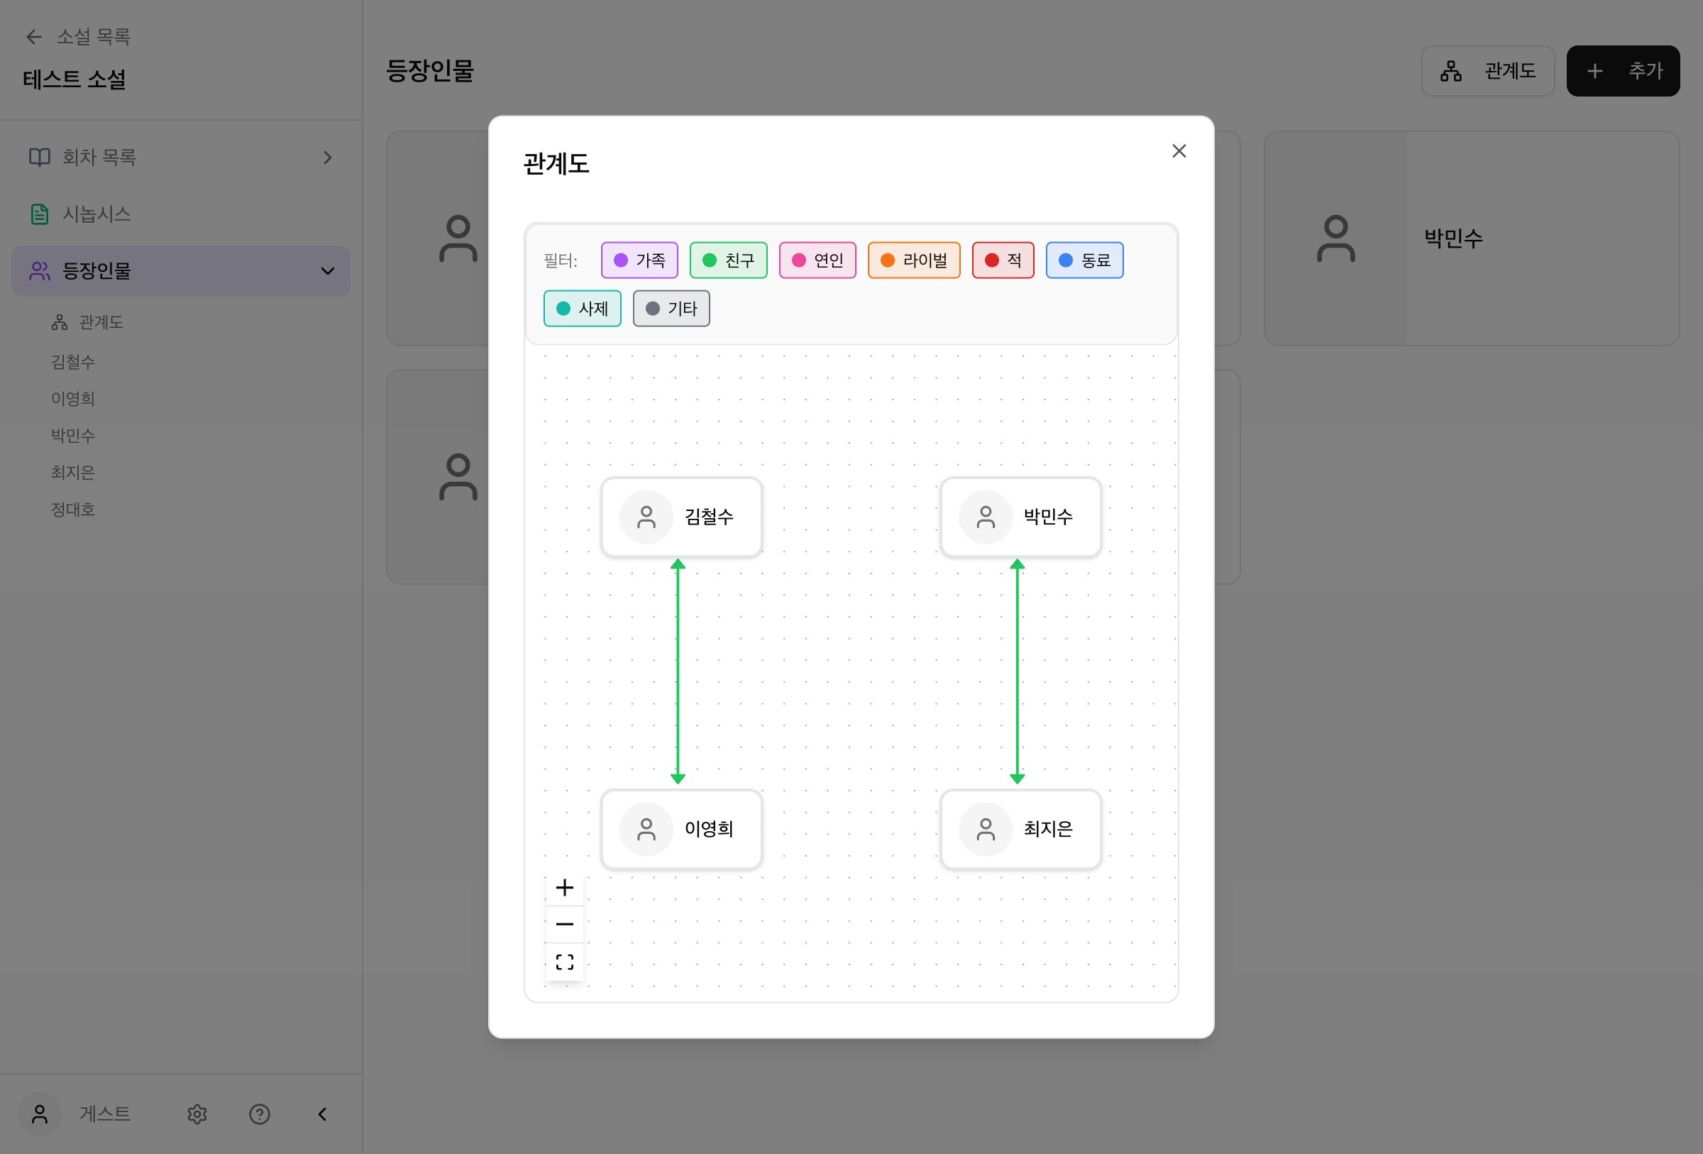Open settings gear icon in sidebar footer
This screenshot has height=1154, width=1703.
point(197,1114)
